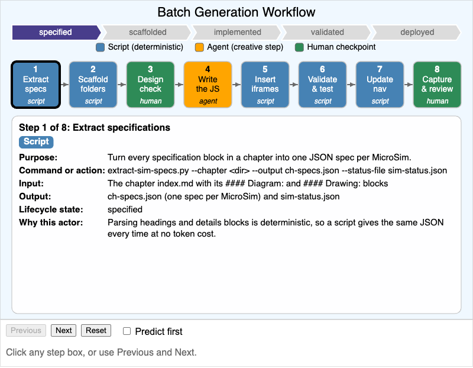Click the Step 1 of 8 heading
The image size is (473, 368).
click(95, 127)
